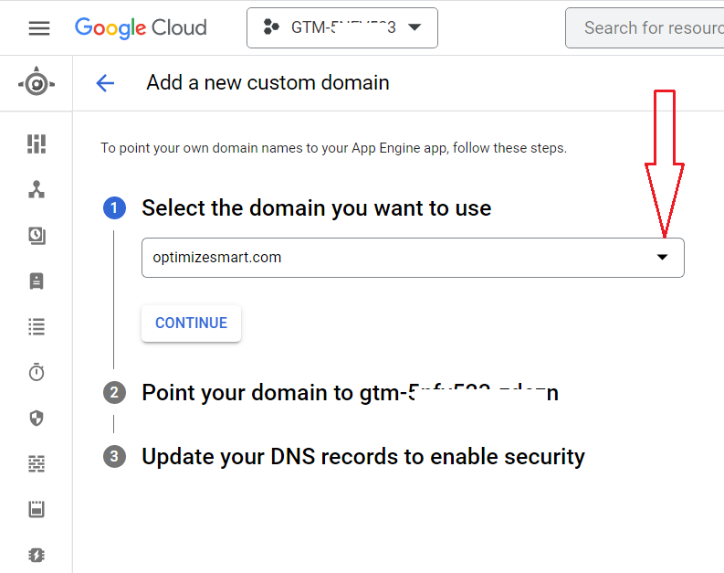
Task: Open the hamburger navigation menu
Action: 39,28
